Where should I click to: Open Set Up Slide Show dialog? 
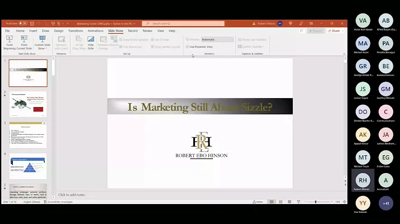click(x=79, y=43)
